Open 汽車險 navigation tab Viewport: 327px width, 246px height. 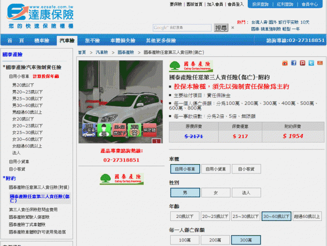click(67, 40)
